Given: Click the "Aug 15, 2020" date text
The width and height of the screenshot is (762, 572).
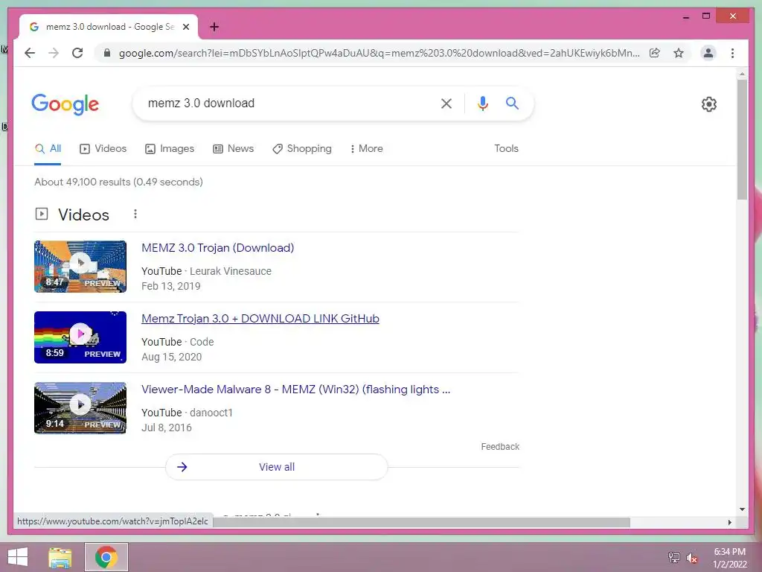Looking at the screenshot, I should tap(172, 357).
